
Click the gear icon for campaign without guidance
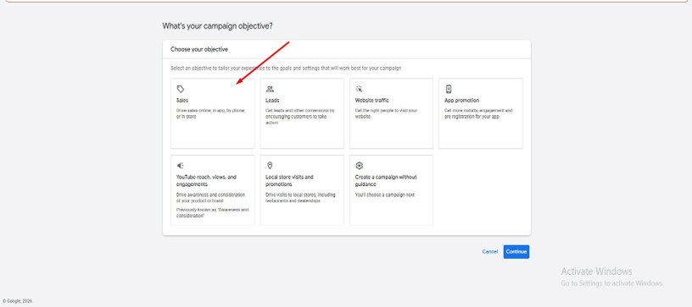360,166
